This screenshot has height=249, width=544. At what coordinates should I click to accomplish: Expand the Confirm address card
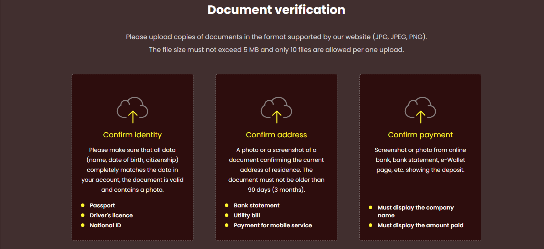coord(276,157)
